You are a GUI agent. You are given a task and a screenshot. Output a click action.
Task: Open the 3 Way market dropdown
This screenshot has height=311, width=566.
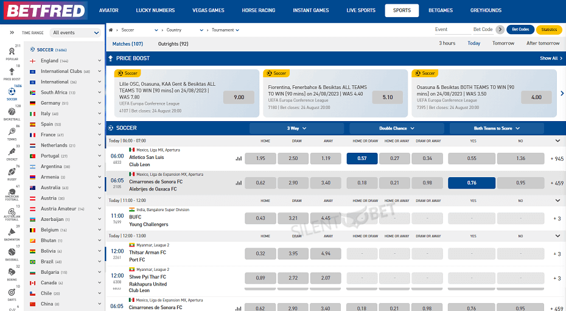coord(296,128)
